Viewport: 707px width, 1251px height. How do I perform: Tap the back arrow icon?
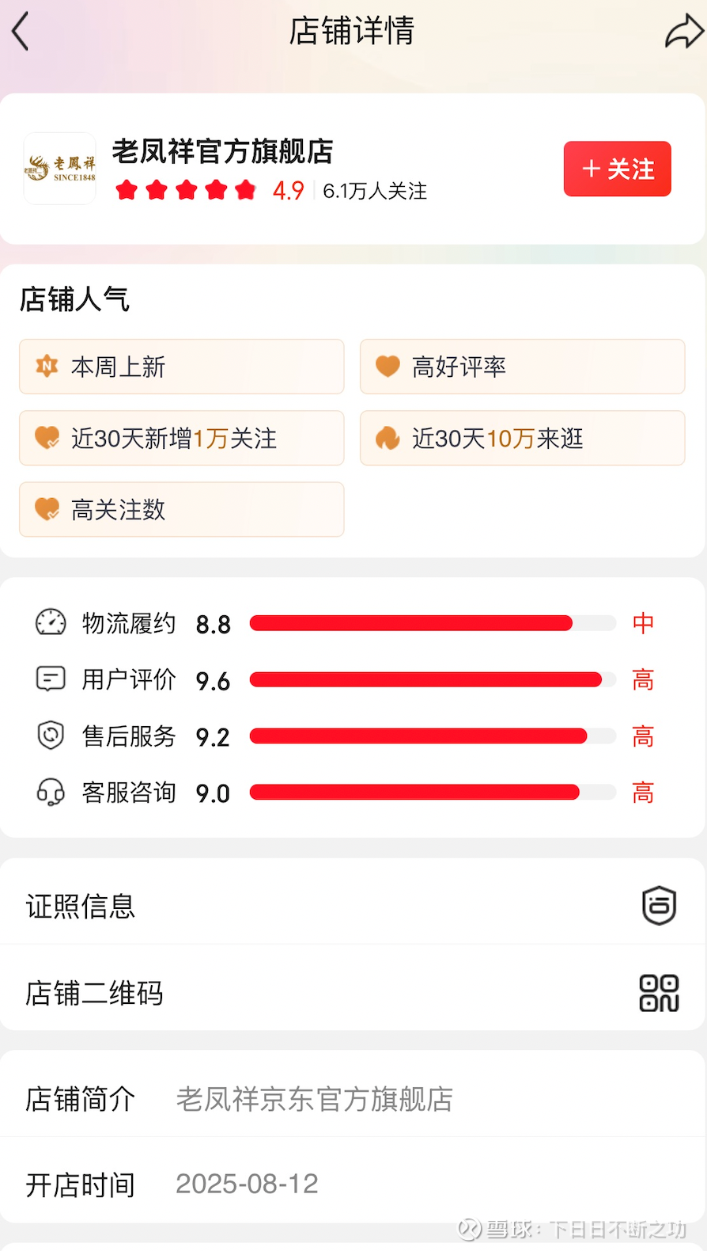pyautogui.click(x=21, y=32)
